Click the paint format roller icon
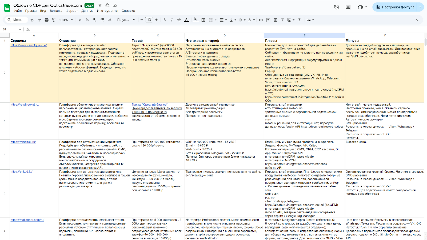Screen dimensions: 427x240 point(54,20)
